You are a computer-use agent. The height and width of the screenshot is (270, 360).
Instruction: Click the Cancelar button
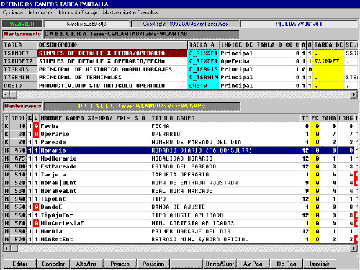pos(53,264)
